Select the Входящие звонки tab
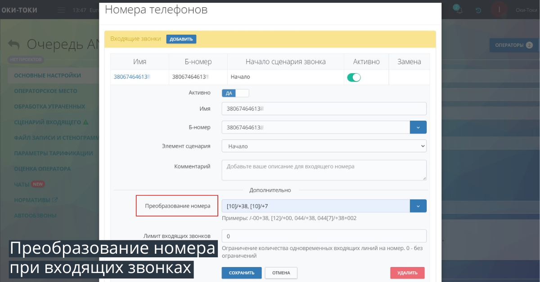 (135, 39)
